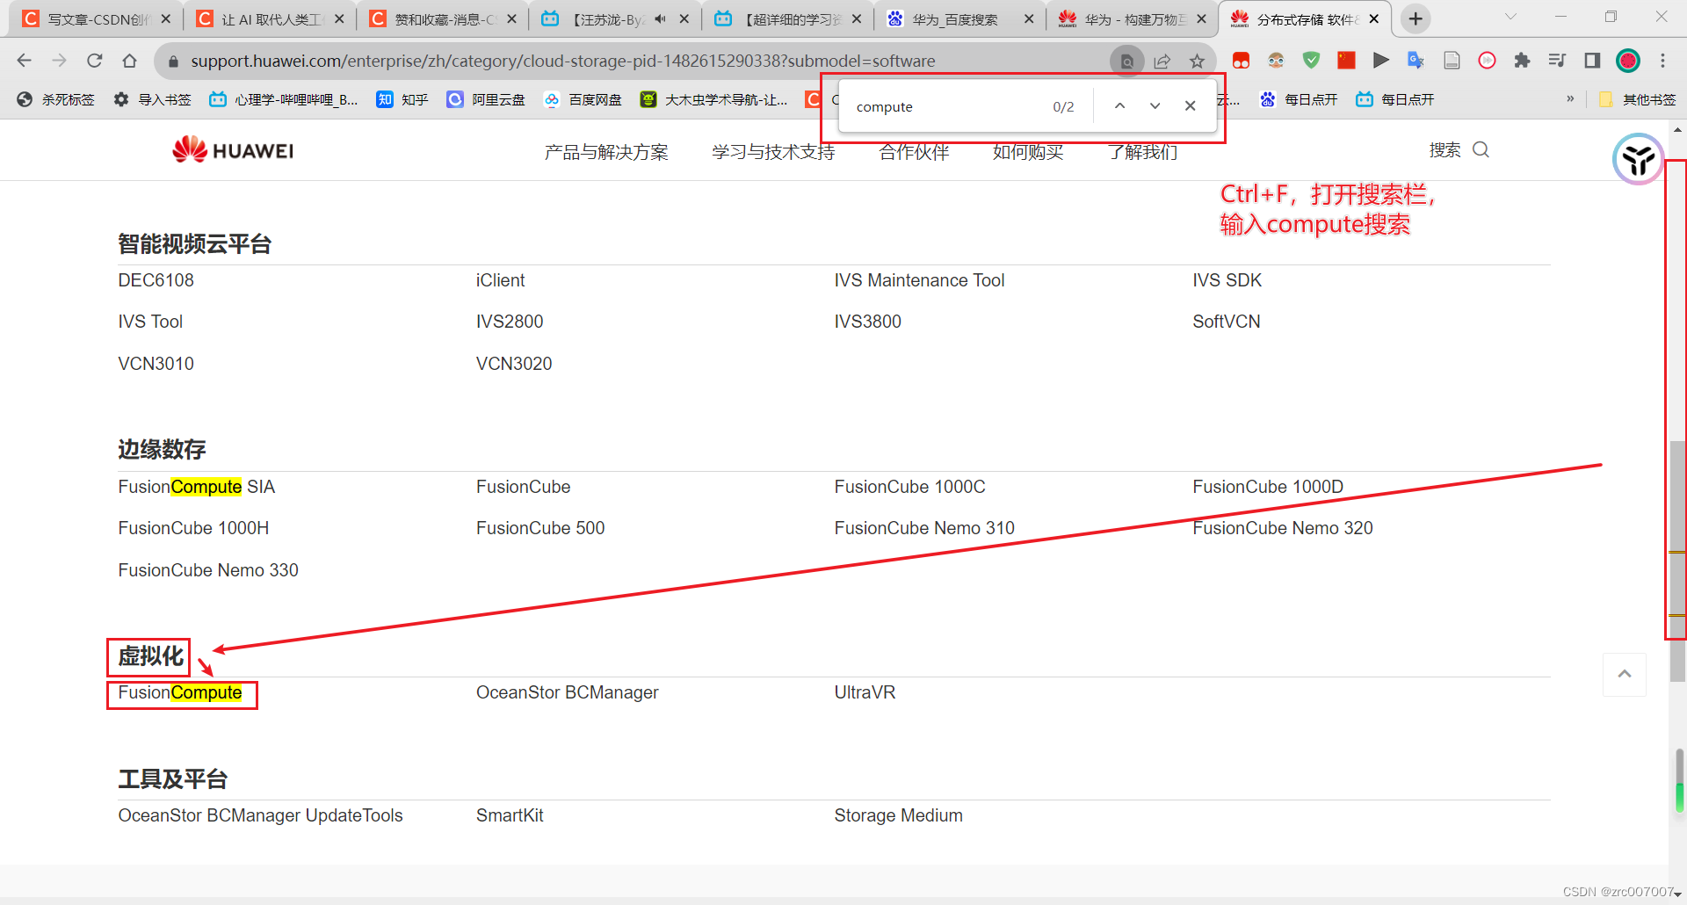Open the 知乎 bookmark
The height and width of the screenshot is (905, 1687).
pyautogui.click(x=402, y=99)
